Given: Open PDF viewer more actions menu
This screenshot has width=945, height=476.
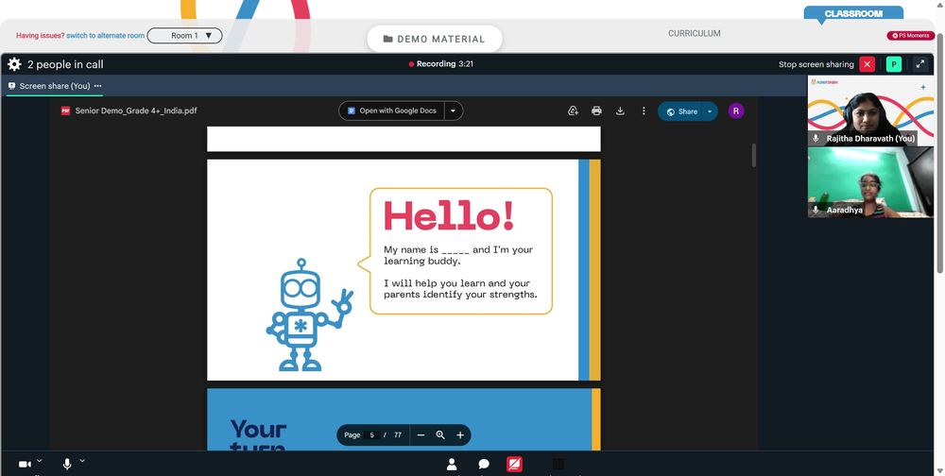Looking at the screenshot, I should pos(644,110).
